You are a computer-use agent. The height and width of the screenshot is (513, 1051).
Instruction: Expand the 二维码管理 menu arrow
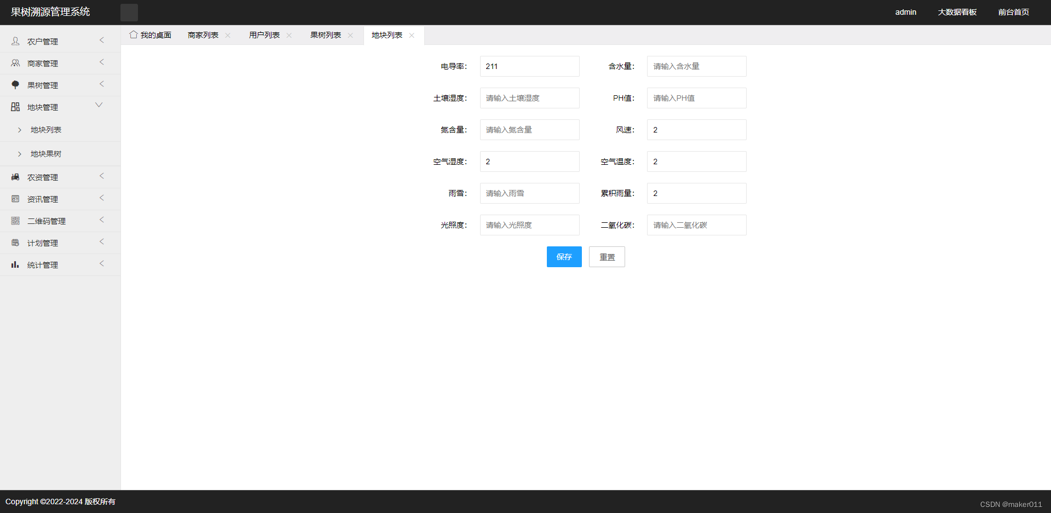coord(102,220)
